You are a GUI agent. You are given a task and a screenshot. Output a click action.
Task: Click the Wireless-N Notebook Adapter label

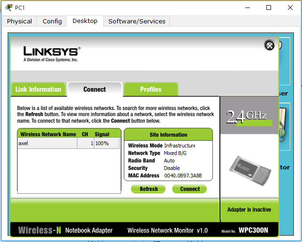[x=65, y=230]
